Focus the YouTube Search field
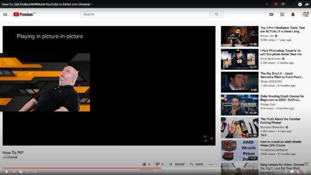This screenshot has height=175, width=311. 145,14
